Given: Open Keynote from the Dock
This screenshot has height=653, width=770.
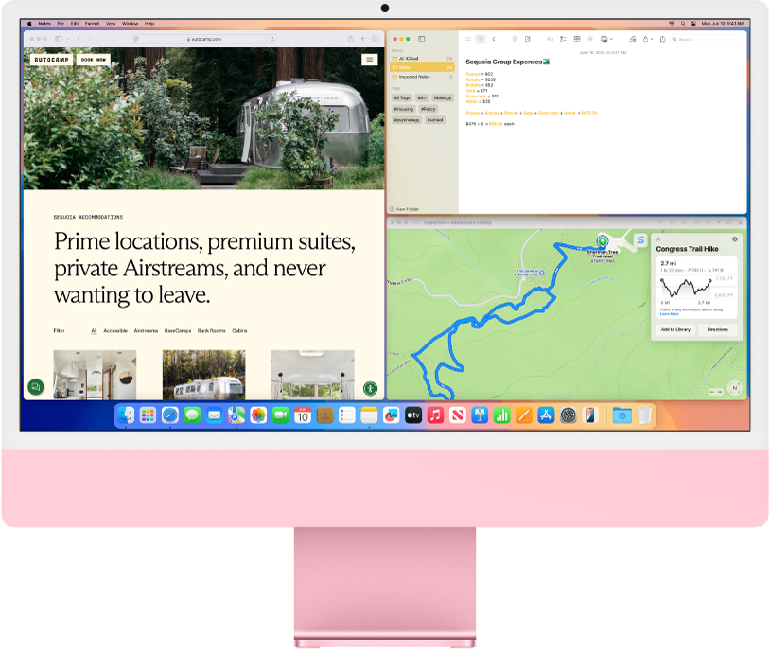Looking at the screenshot, I should 481,415.
